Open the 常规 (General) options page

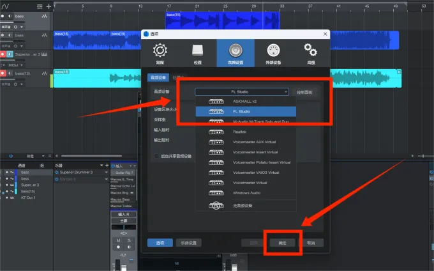pyautogui.click(x=160, y=54)
